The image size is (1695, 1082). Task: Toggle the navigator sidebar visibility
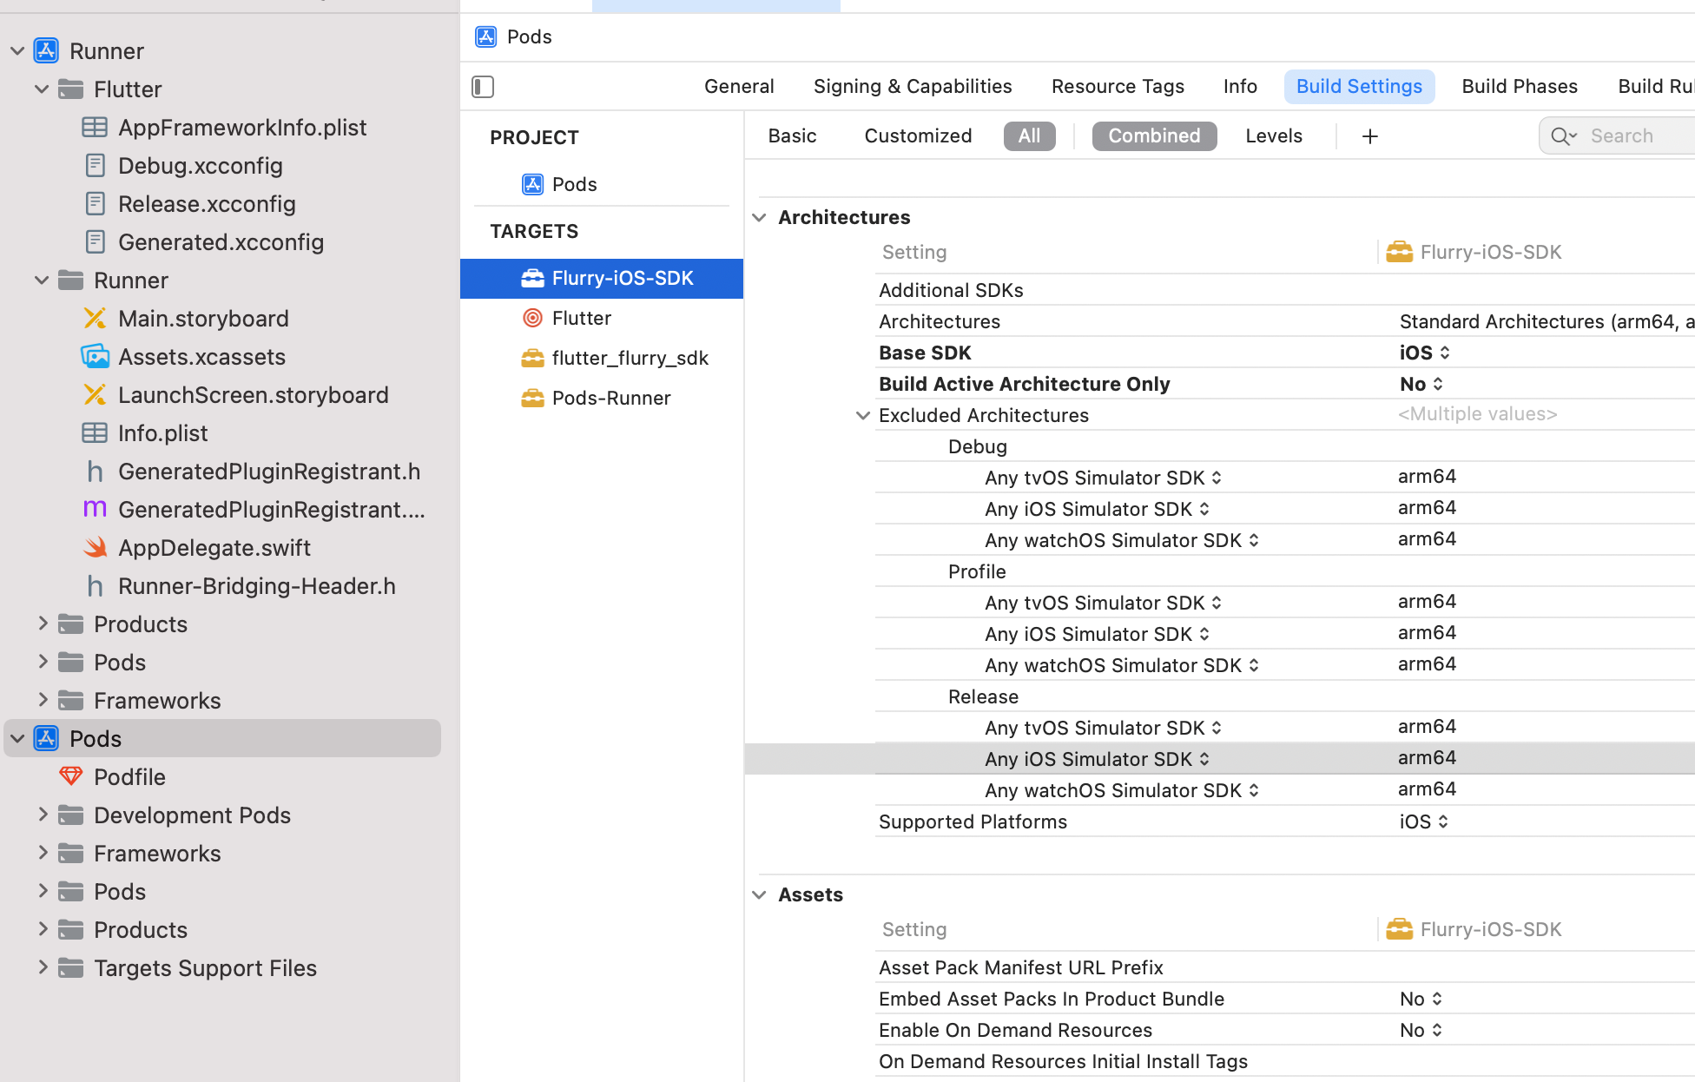(483, 87)
